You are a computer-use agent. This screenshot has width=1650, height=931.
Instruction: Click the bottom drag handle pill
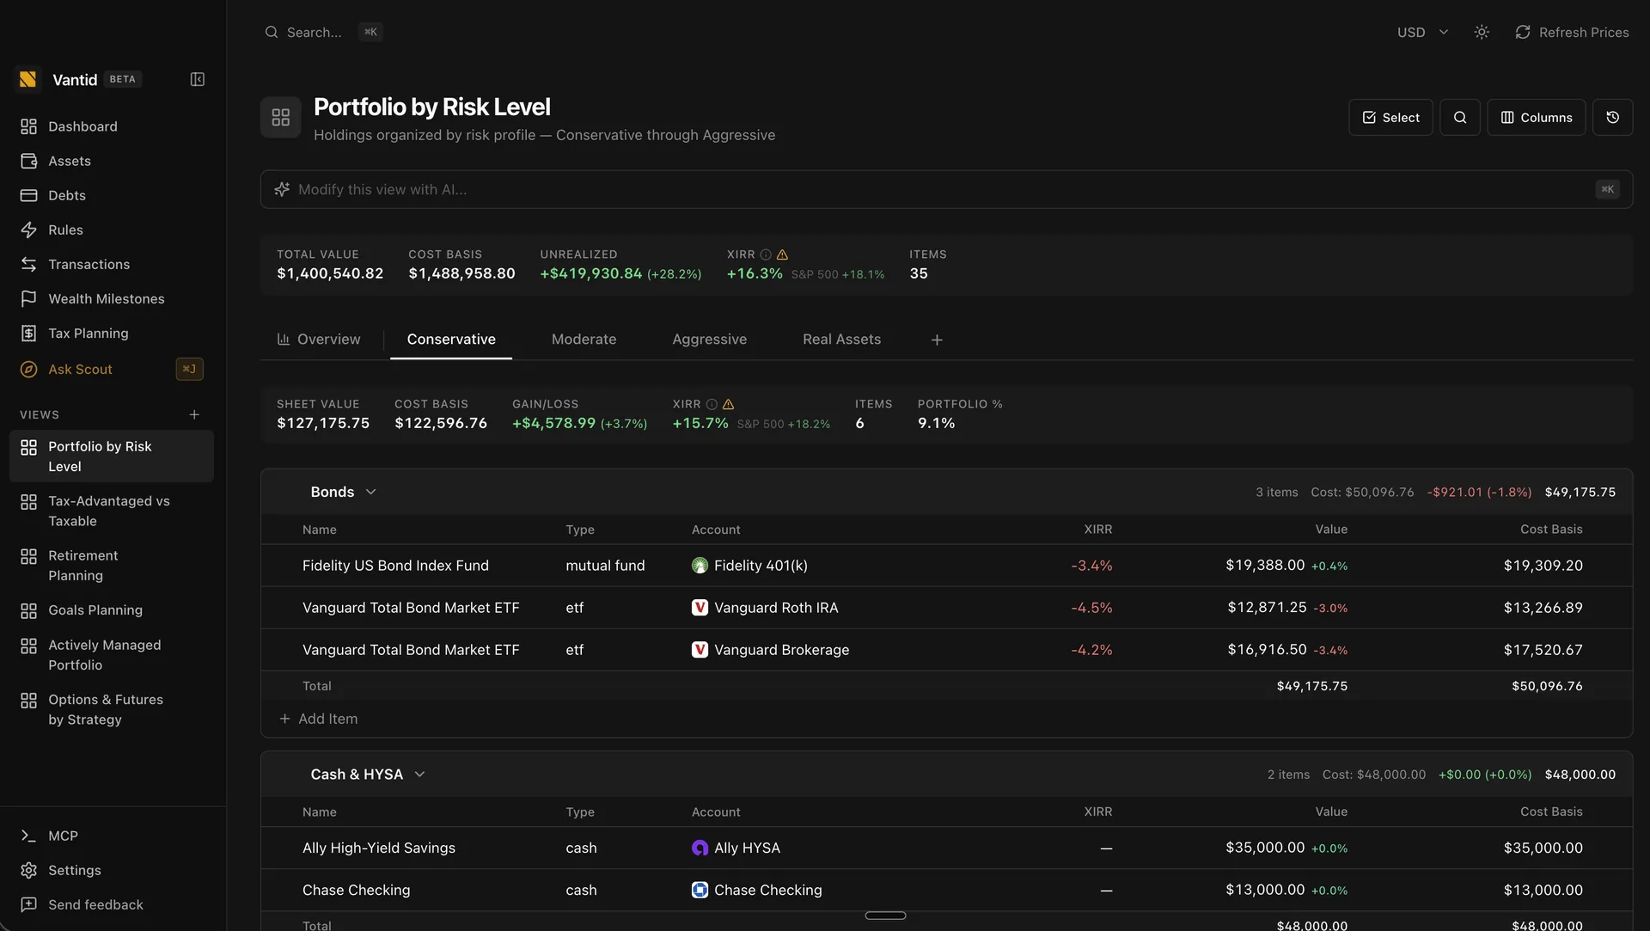(x=885, y=916)
